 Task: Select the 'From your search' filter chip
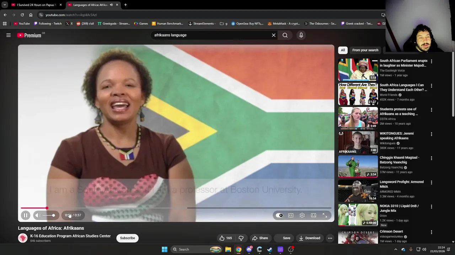(x=365, y=50)
